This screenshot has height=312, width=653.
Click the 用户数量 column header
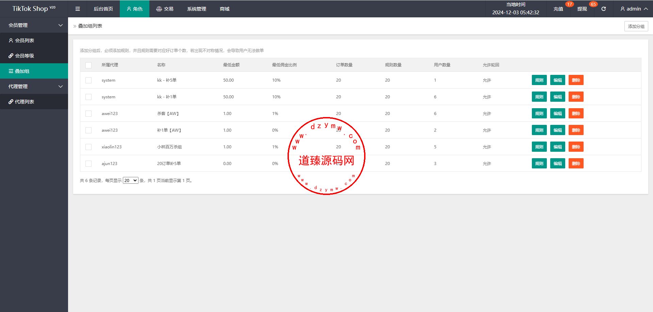click(x=442, y=65)
